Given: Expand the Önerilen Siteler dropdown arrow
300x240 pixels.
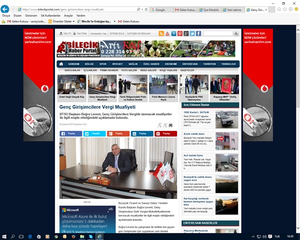Looking at the screenshot, I should click(x=73, y=21).
